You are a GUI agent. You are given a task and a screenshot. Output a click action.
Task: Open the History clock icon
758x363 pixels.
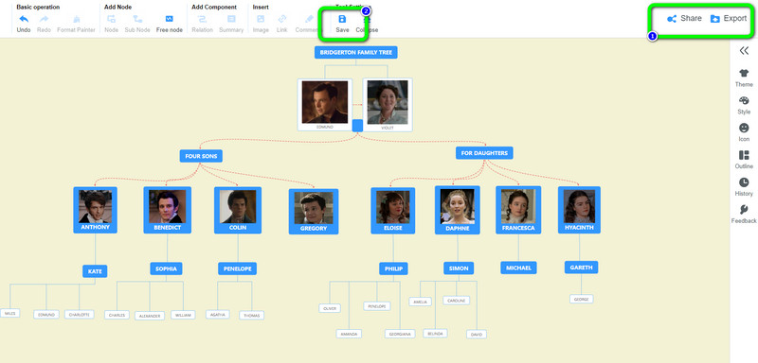(744, 182)
